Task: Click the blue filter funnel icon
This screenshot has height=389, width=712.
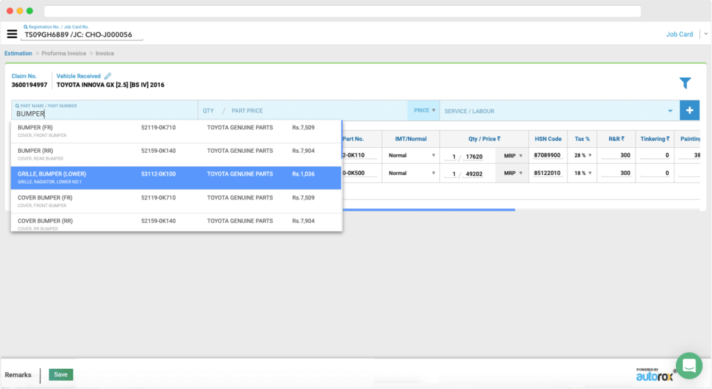Action: pos(685,83)
